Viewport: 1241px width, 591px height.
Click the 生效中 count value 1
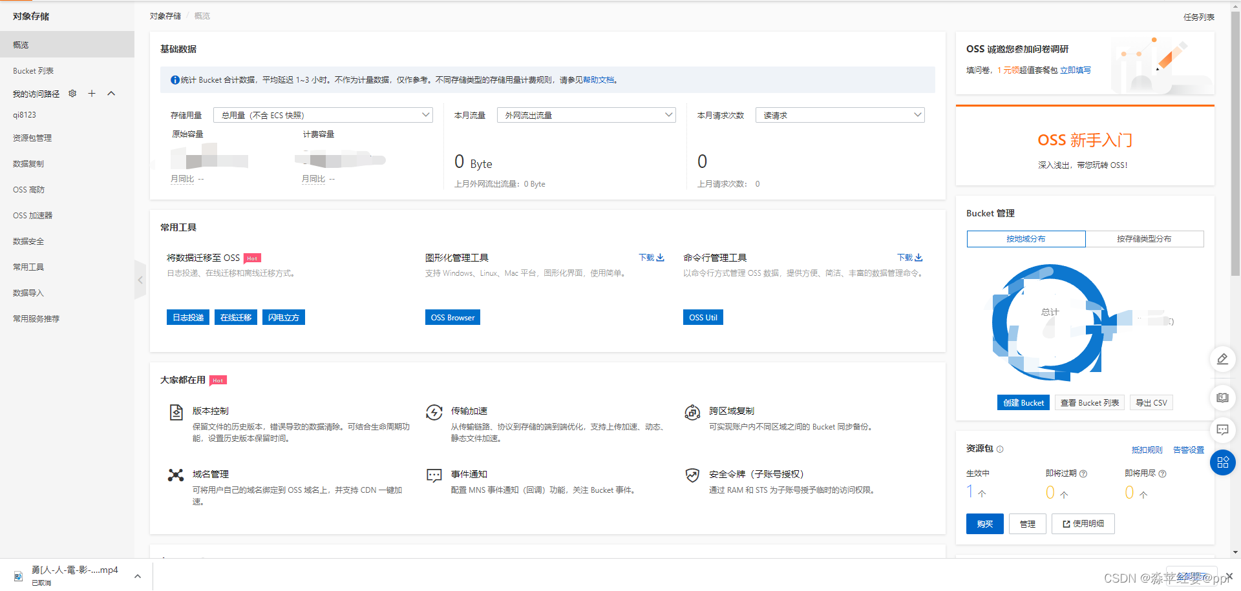[x=970, y=492]
